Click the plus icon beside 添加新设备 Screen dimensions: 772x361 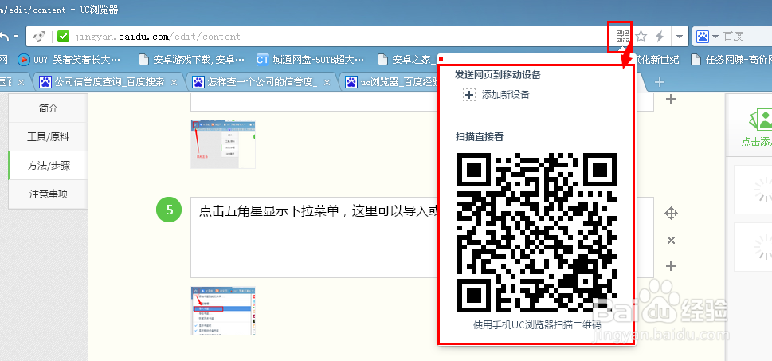point(469,95)
